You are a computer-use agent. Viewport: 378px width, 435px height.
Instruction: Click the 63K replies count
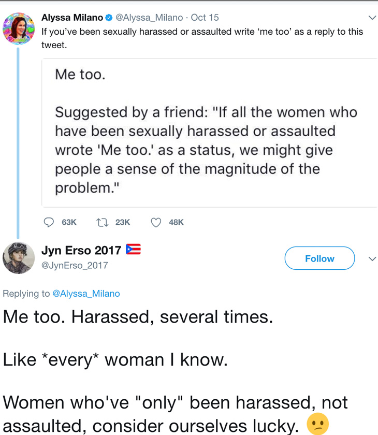pos(69,222)
